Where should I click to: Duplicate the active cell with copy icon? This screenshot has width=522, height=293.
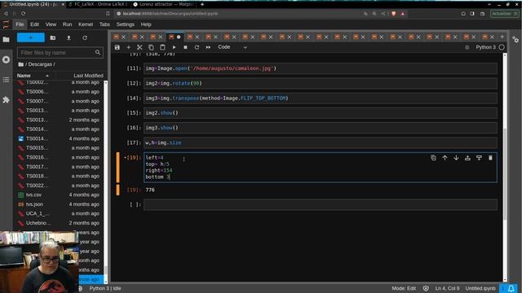433,158
